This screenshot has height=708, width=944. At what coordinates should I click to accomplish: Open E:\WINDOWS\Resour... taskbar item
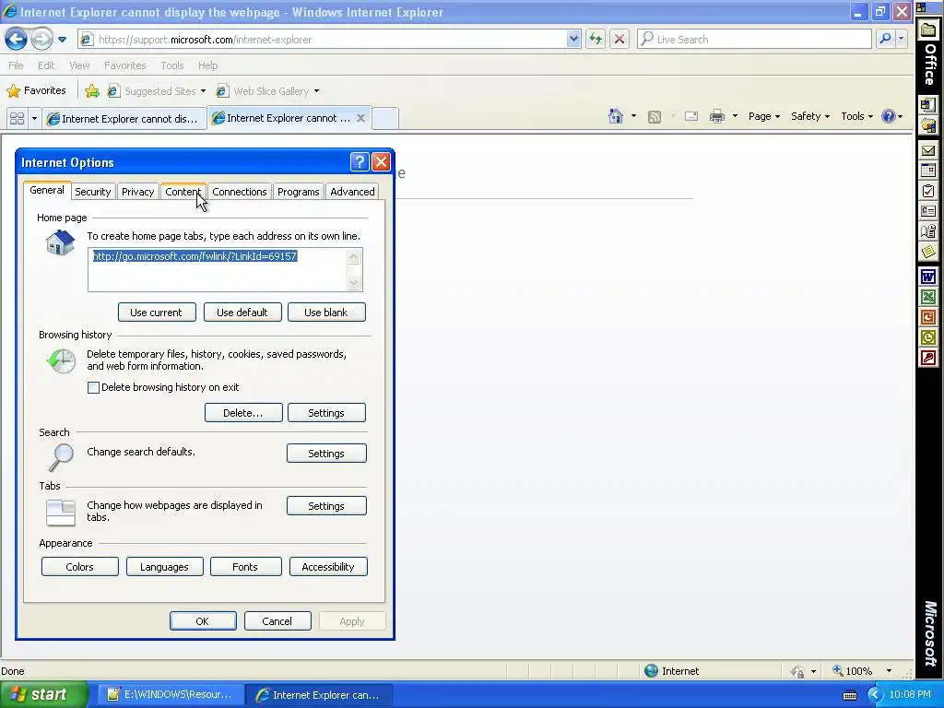[x=171, y=695]
